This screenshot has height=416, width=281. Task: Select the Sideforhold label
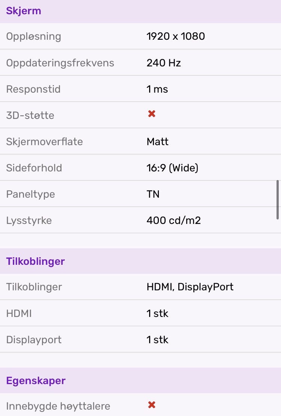(x=34, y=168)
